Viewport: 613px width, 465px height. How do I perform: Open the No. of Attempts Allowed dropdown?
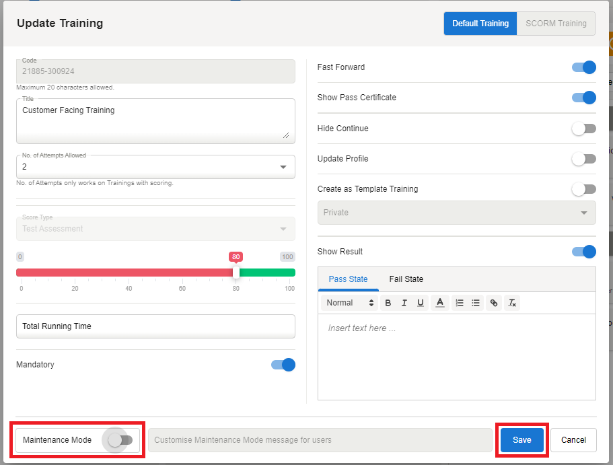pos(155,167)
